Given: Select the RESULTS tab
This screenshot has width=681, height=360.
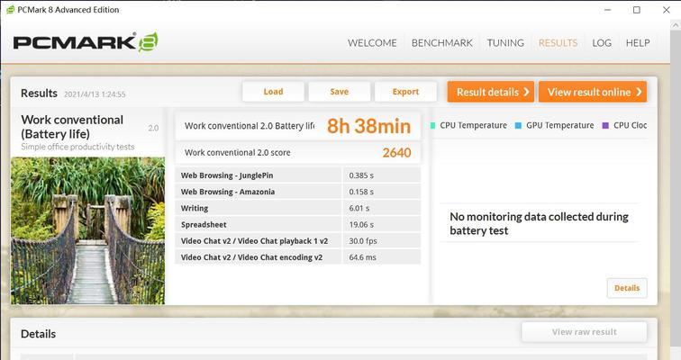Looking at the screenshot, I should pyautogui.click(x=558, y=43).
